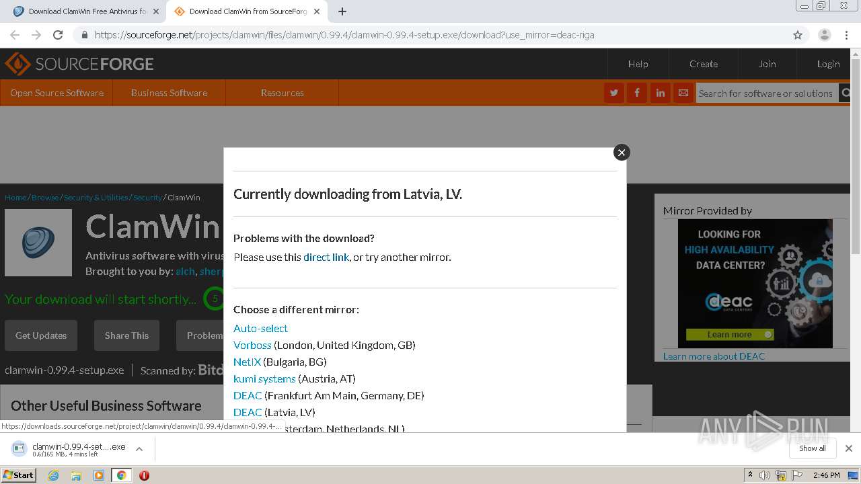Show all downloads
This screenshot has width=861, height=484.
pos(812,448)
